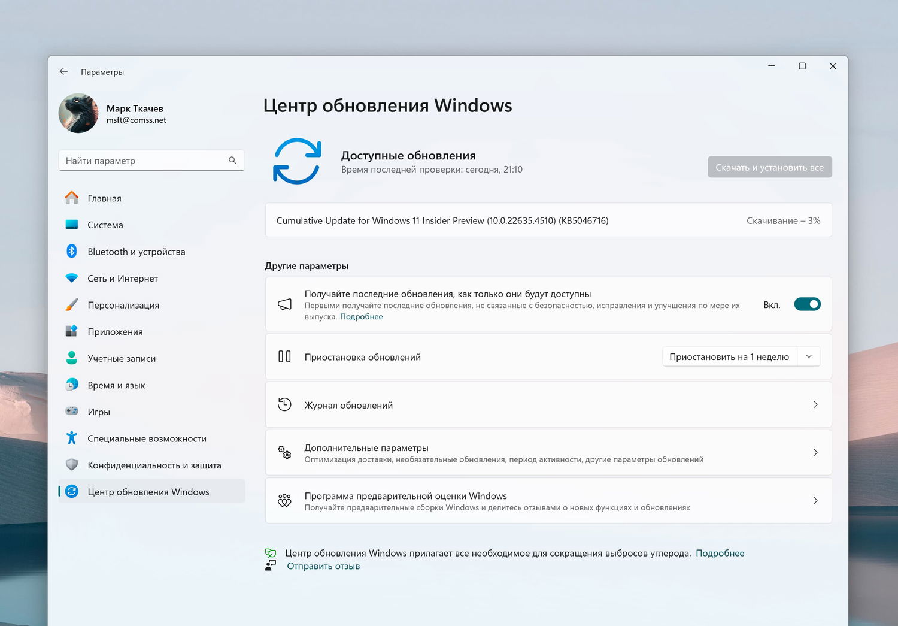
Task: Click the Вкл. toggle state label
Action: tap(772, 305)
